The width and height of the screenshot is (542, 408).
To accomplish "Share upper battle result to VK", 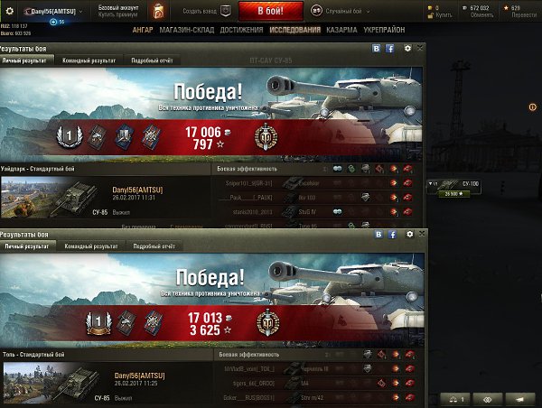I will pyautogui.click(x=376, y=49).
